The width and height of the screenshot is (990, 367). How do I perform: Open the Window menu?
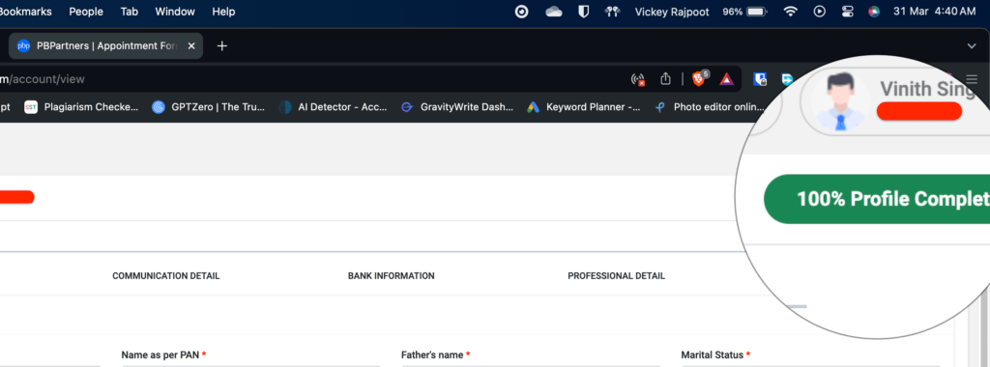(x=175, y=12)
